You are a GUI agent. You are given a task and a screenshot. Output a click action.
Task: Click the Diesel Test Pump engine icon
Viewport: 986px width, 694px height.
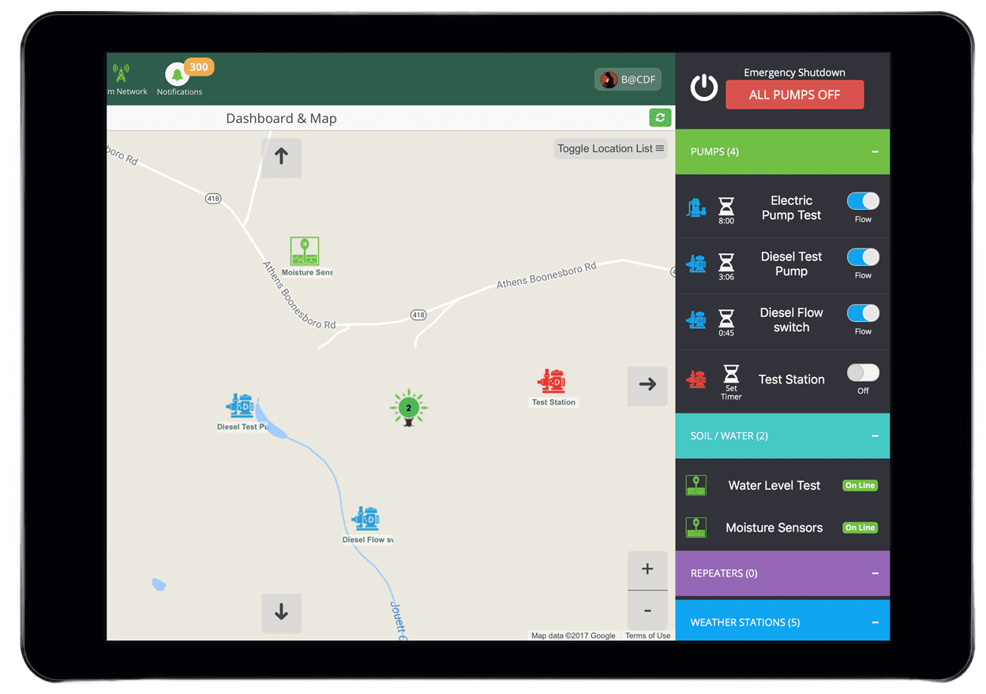coord(696,263)
